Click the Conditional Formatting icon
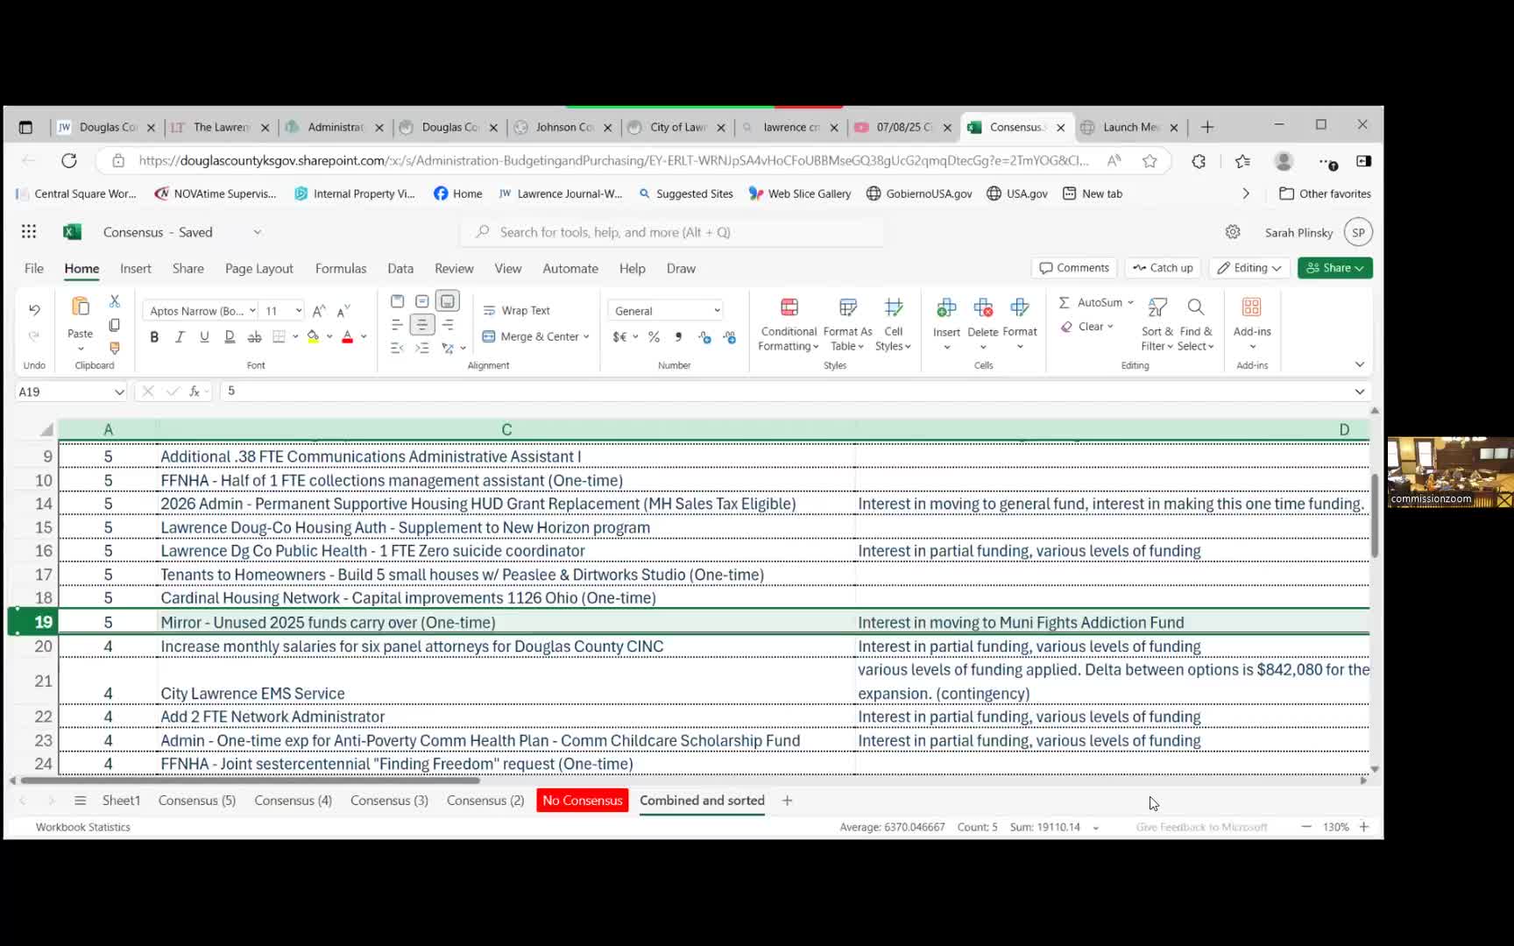 [789, 308]
